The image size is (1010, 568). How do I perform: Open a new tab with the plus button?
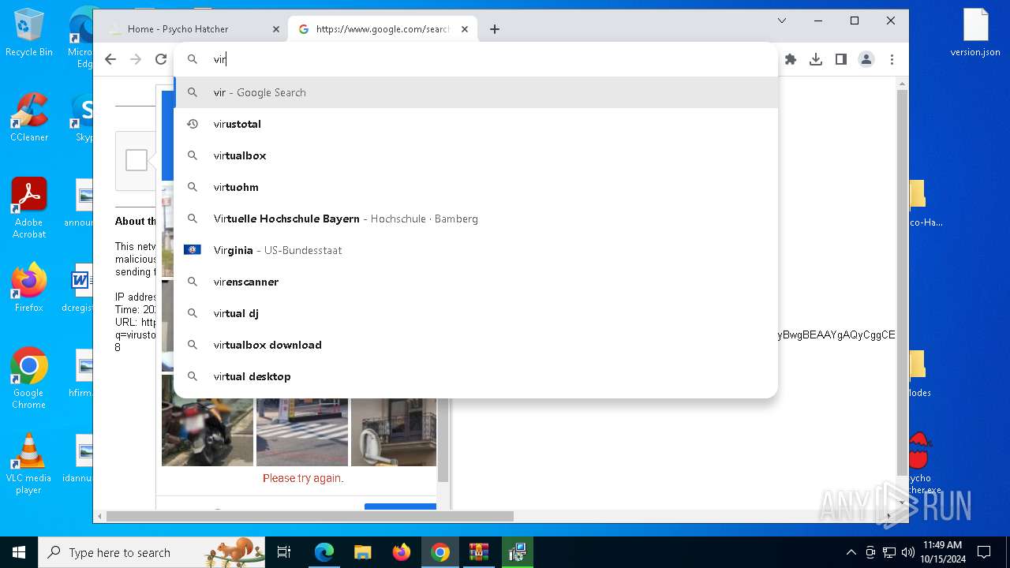495,29
